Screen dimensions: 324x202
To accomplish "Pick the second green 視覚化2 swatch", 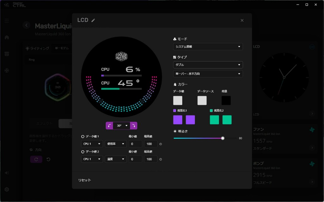I will pyautogui.click(x=227, y=120).
